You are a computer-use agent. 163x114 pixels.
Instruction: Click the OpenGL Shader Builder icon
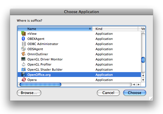(x=23, y=70)
